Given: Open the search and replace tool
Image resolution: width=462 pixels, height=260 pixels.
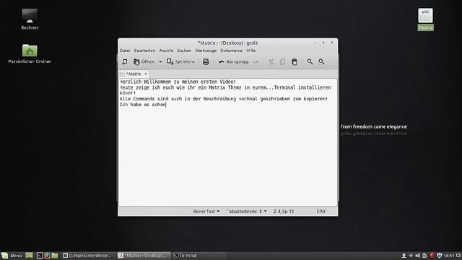Looking at the screenshot, I should 321,61.
